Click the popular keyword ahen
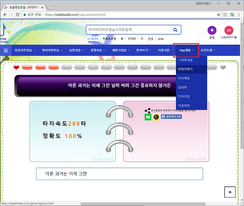Image resolution: width=244 pixels, height=206 pixels. 161,39
